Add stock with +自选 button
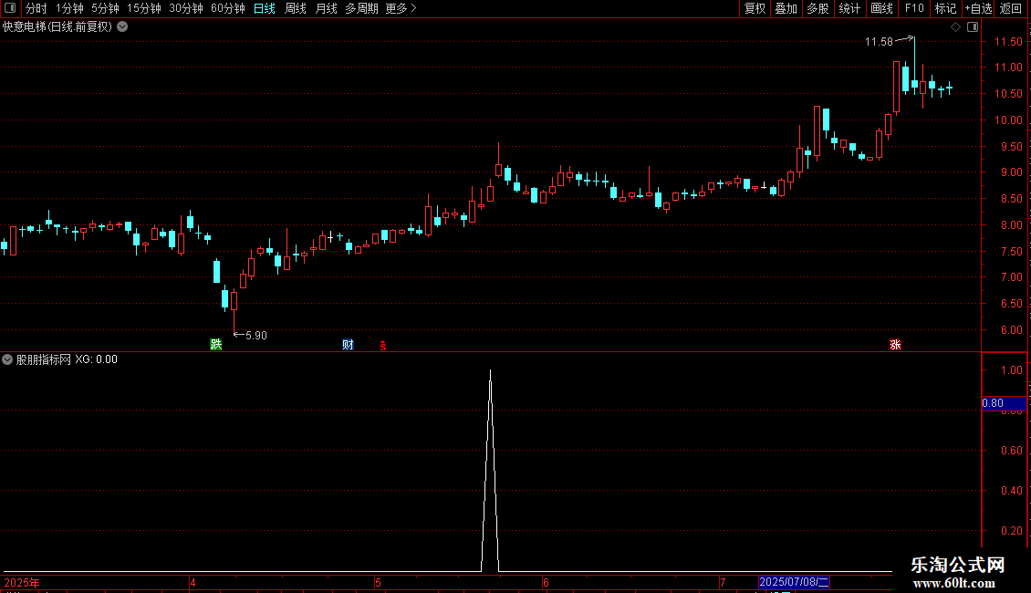 [978, 8]
